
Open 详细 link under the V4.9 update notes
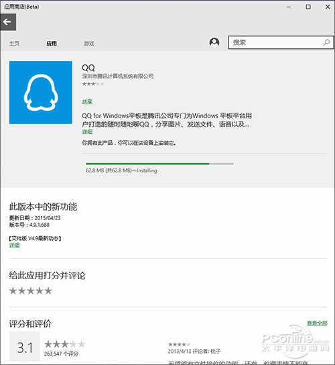coord(14,245)
